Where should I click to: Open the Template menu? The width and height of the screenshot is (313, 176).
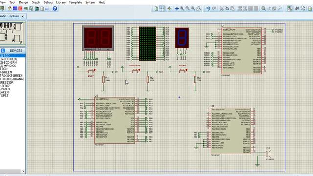75,2
